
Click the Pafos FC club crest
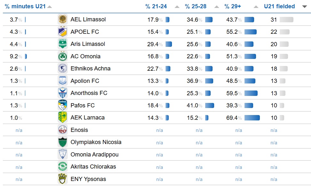point(63,105)
